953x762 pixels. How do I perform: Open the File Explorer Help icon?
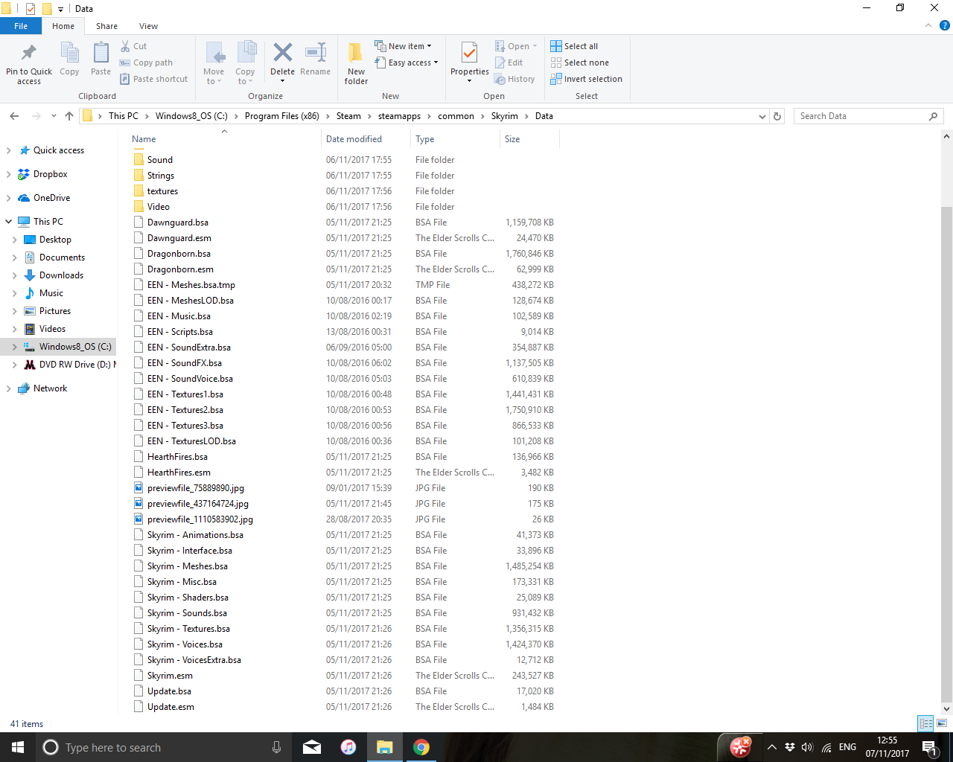pyautogui.click(x=944, y=26)
